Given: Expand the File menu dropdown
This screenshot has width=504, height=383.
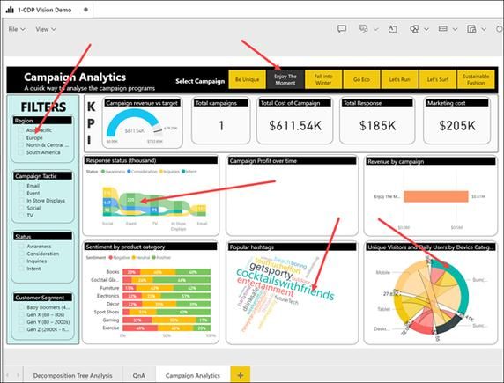Looking at the screenshot, I should click(17, 29).
